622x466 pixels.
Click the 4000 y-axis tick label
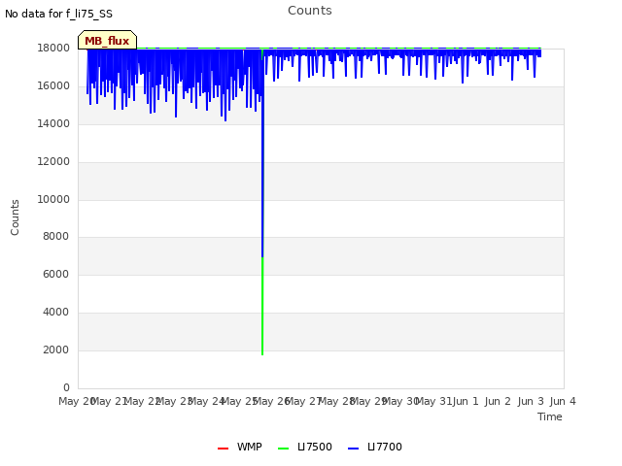[56, 313]
